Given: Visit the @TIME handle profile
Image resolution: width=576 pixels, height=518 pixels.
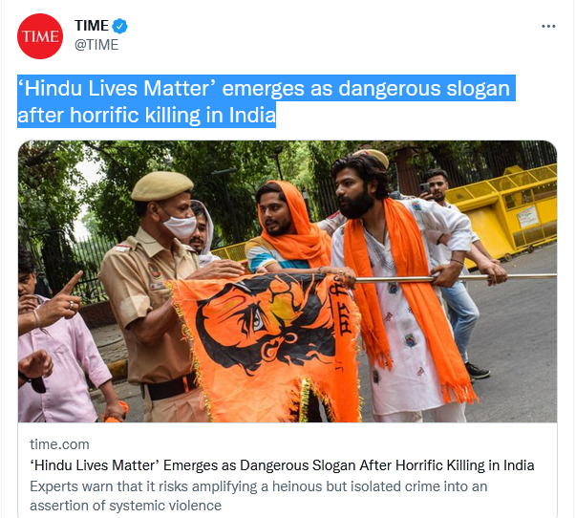Looking at the screenshot, I should [96, 45].
